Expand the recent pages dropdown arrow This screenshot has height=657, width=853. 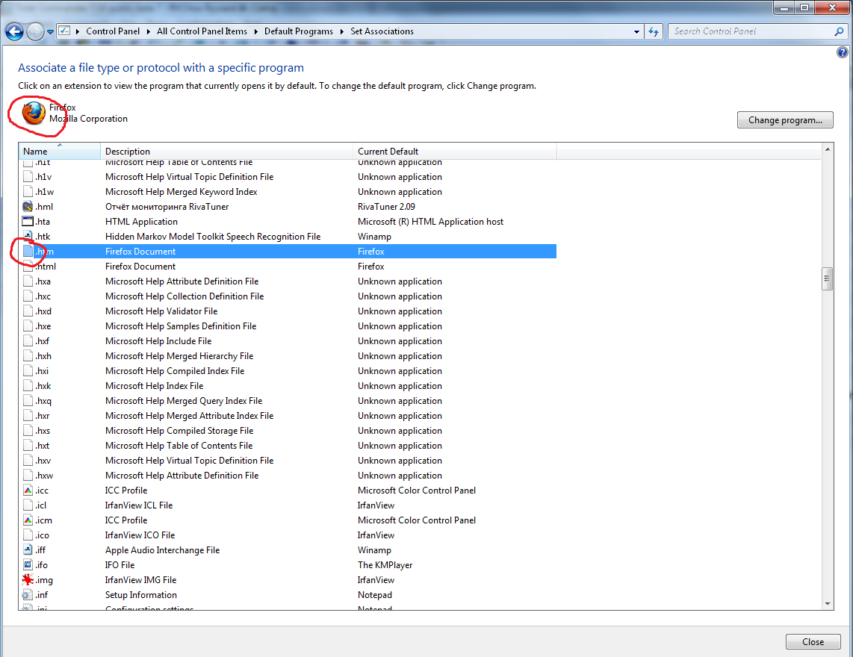(50, 31)
